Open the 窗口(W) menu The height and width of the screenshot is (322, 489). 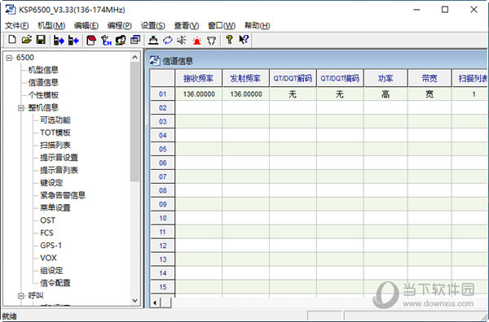click(x=222, y=25)
